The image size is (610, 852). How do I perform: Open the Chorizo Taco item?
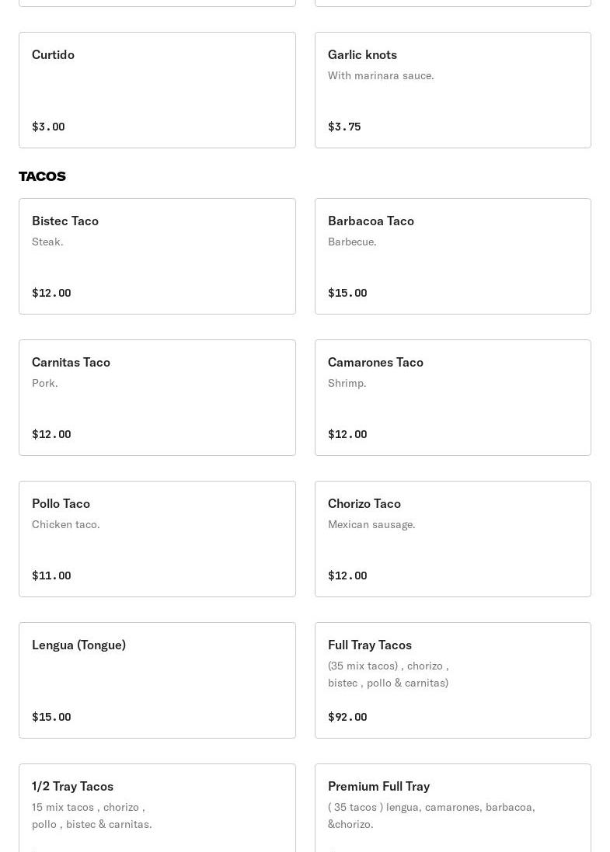pos(452,539)
